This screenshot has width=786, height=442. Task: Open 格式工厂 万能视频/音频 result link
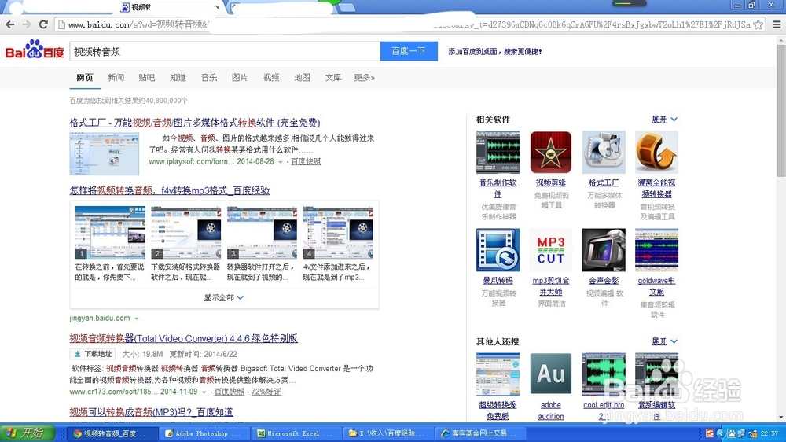194,123
